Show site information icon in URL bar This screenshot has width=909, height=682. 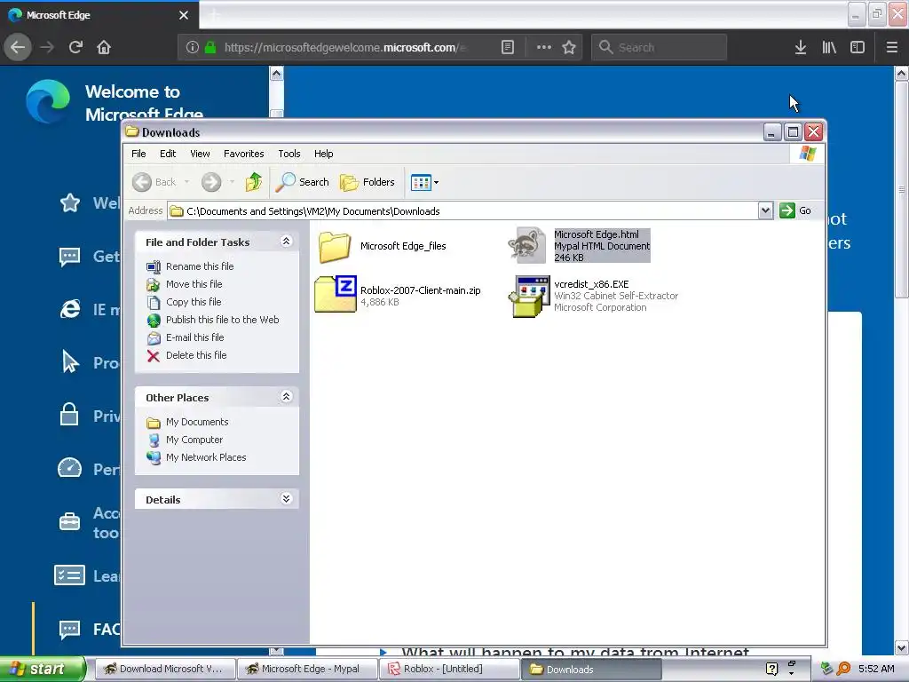(x=193, y=47)
